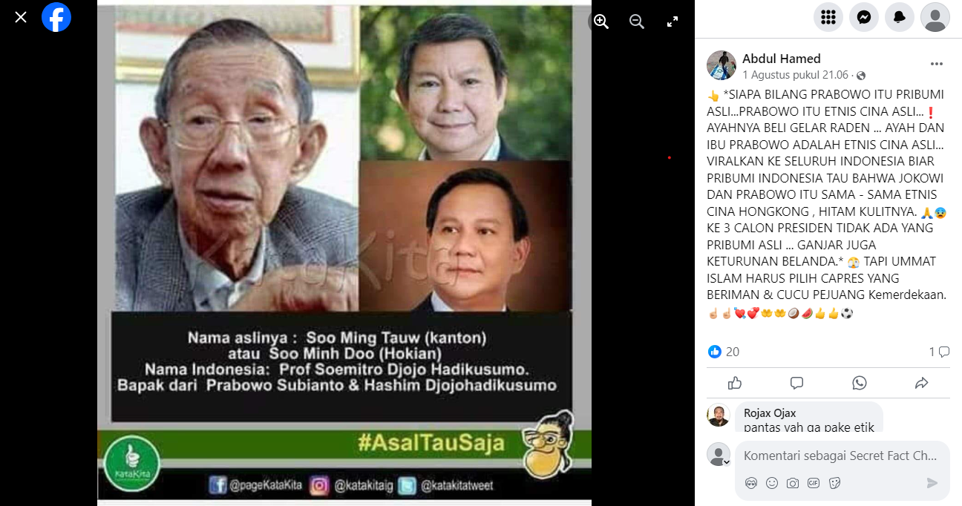Insert an emoji in the comment
The width and height of the screenshot is (962, 506).
point(772,483)
